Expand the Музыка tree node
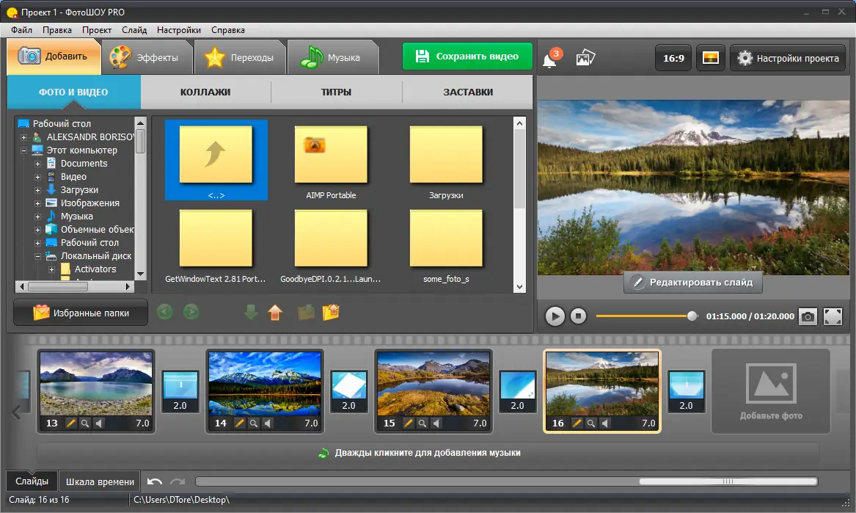 37,217
